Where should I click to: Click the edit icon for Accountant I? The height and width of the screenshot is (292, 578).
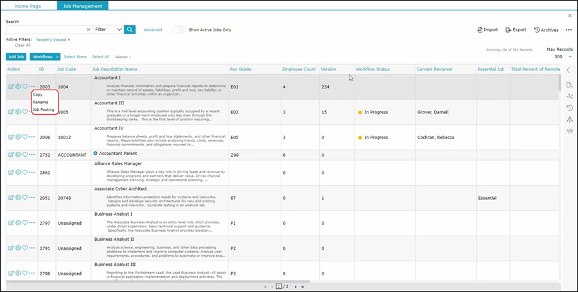click(11, 86)
